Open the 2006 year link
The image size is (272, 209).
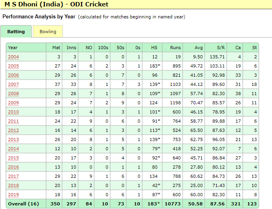point(13,75)
